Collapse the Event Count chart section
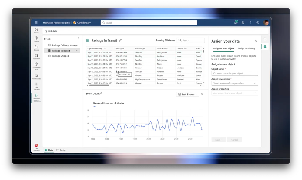302x180 pixels. [x=202, y=94]
